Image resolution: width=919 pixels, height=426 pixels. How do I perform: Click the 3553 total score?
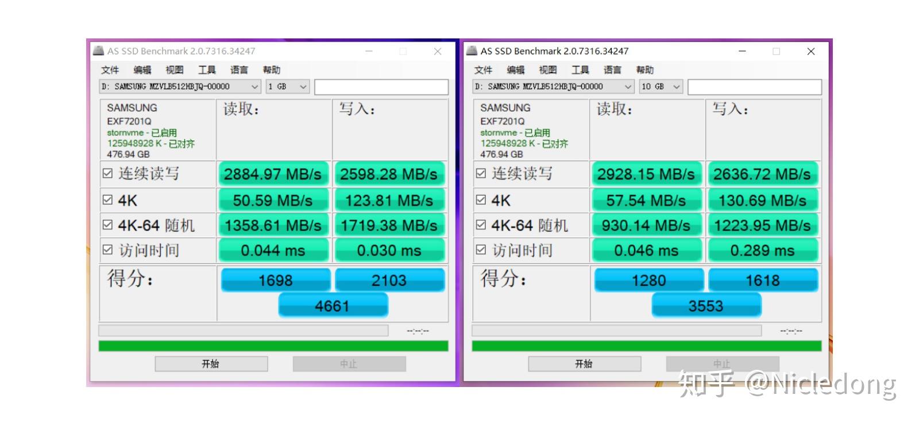706,305
